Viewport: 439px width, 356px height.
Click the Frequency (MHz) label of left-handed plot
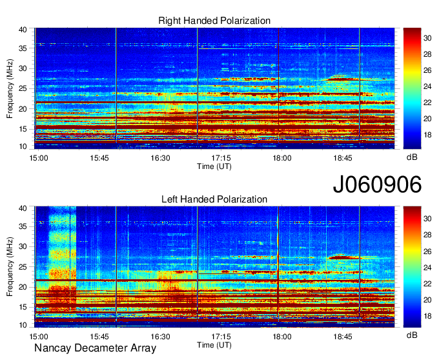tap(10, 267)
